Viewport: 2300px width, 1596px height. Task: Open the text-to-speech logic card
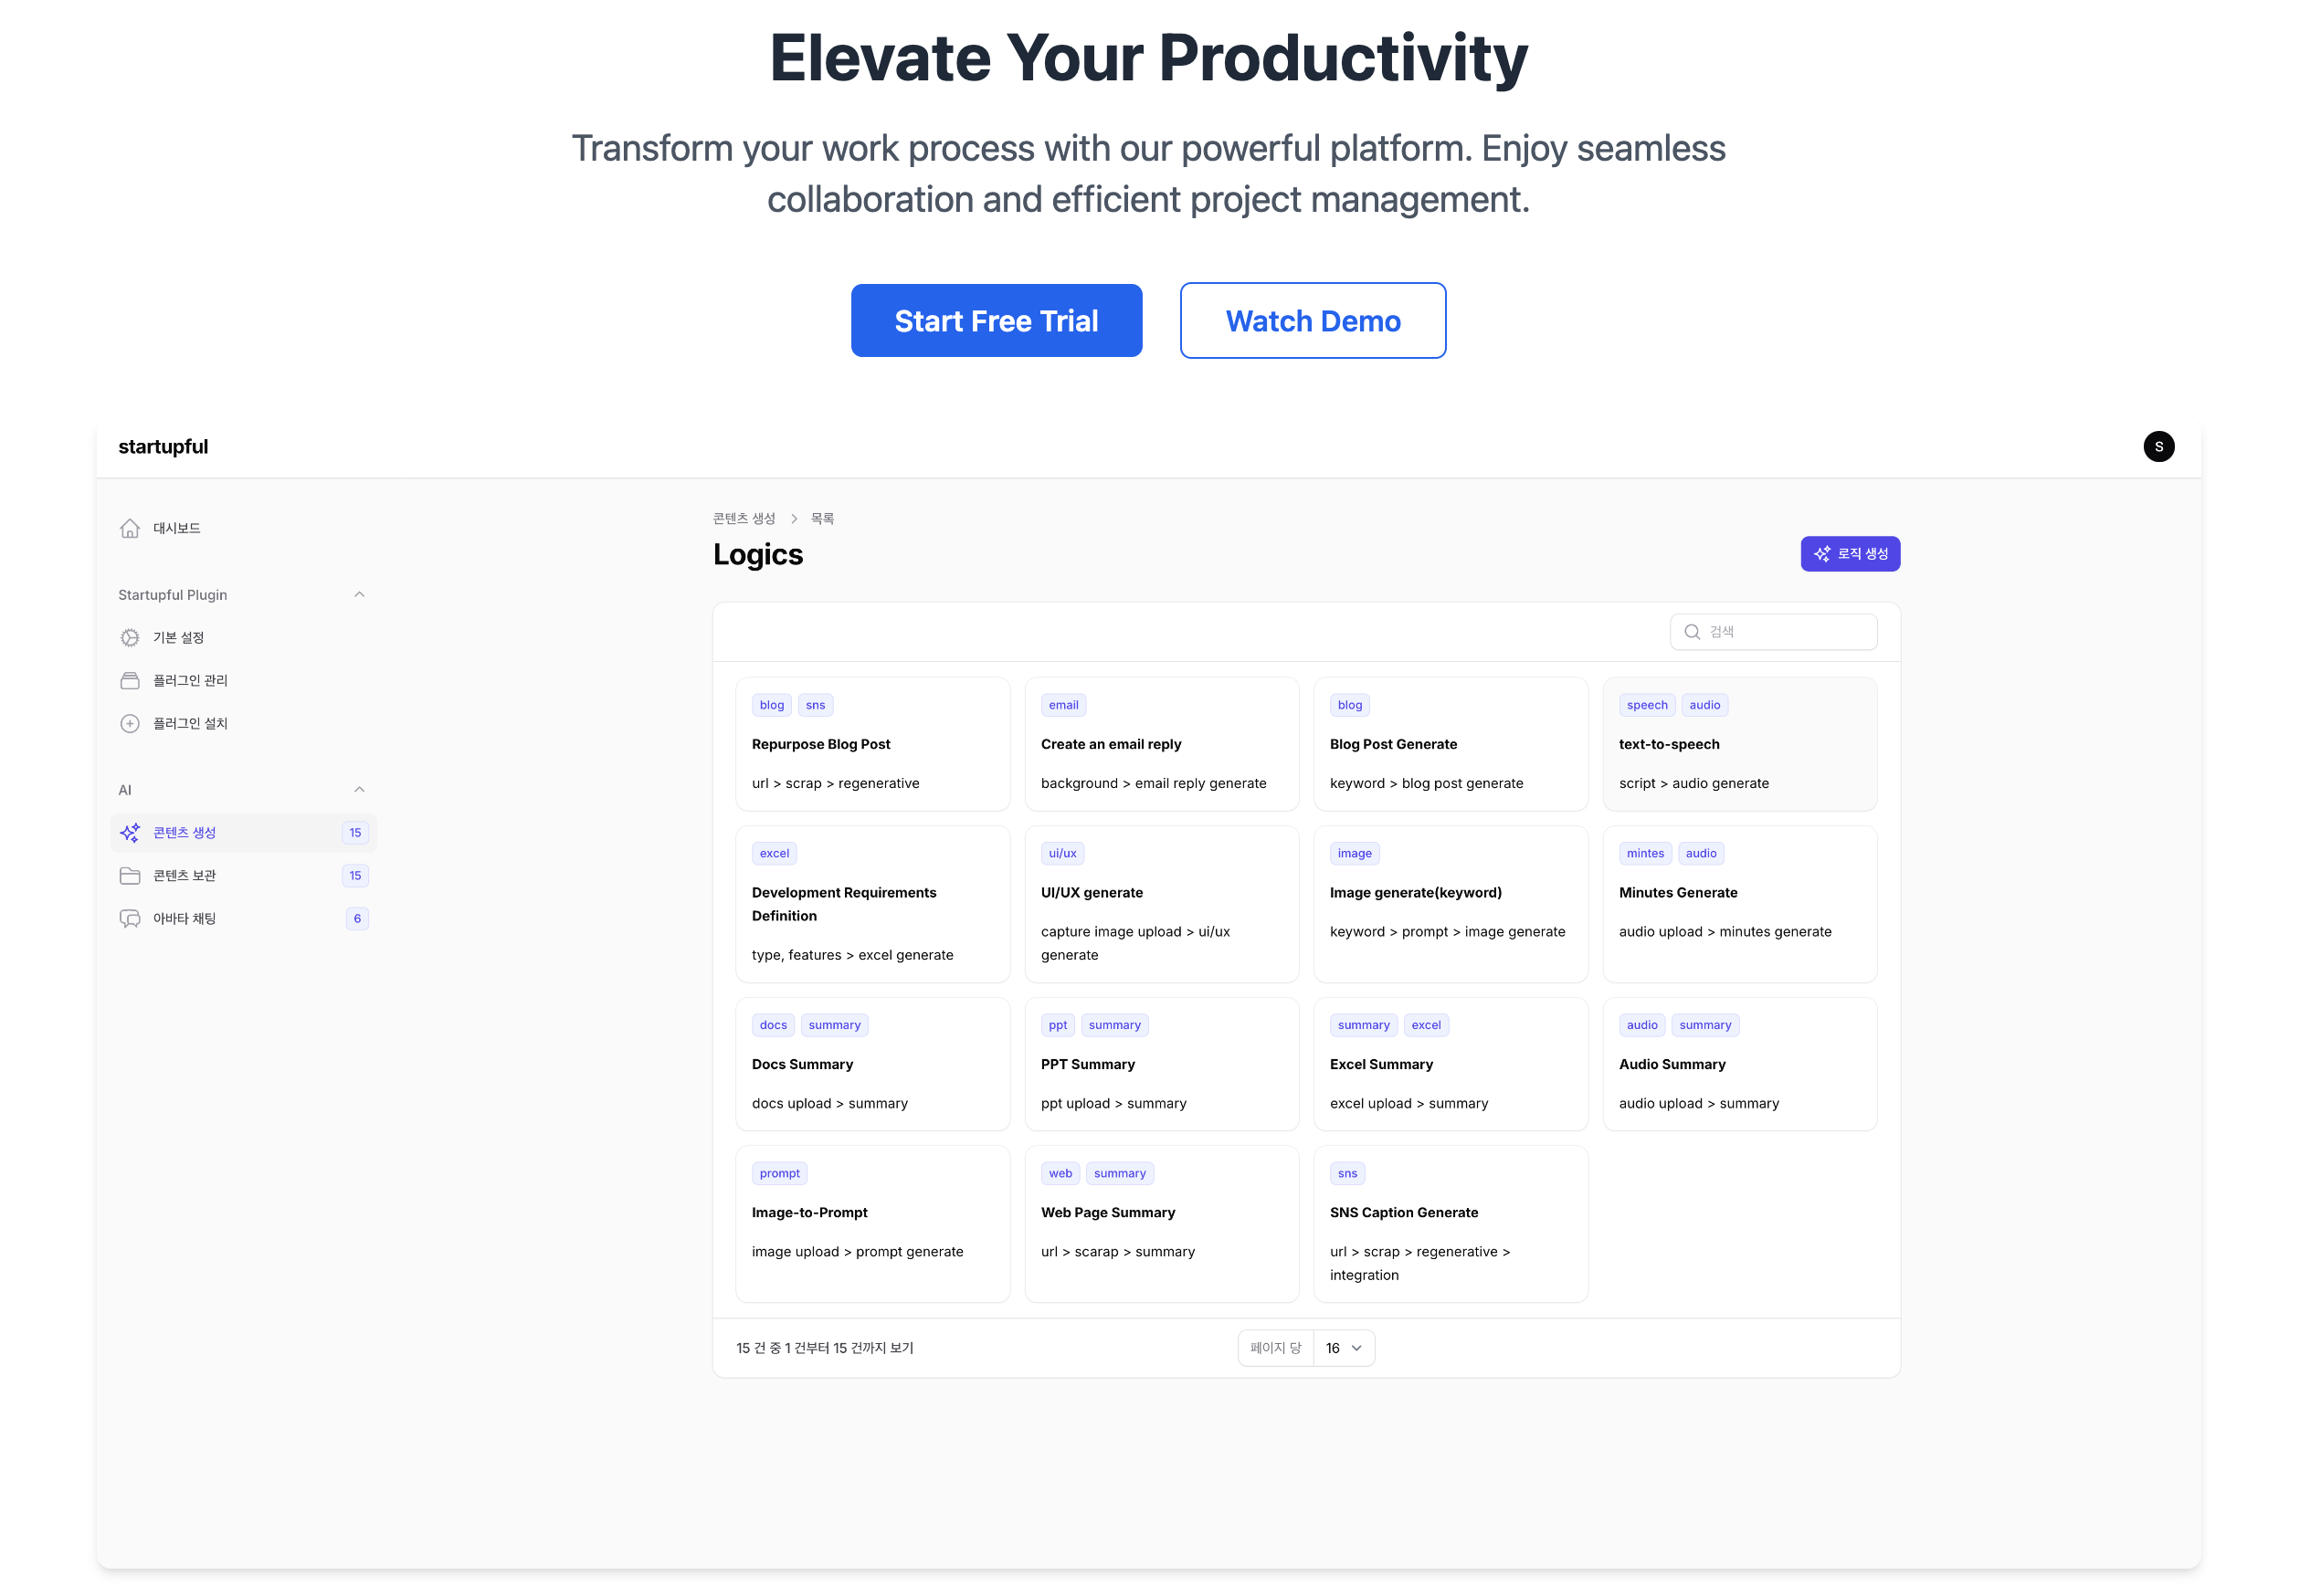1740,745
